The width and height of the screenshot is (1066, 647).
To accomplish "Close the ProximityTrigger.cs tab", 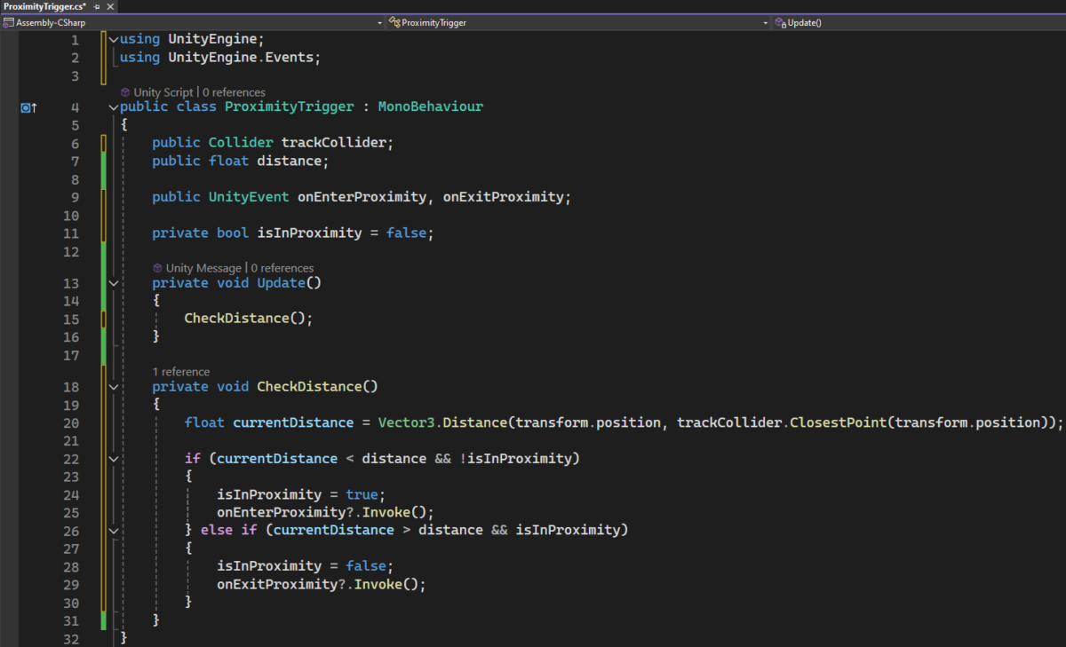I will click(108, 6).
